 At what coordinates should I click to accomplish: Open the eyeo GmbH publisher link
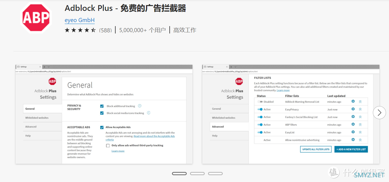pos(80,20)
